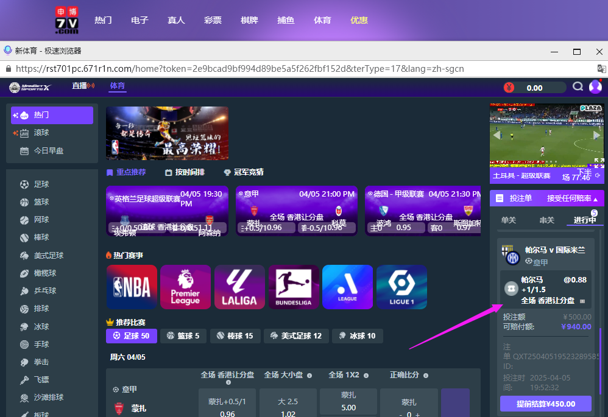Click the 提前结算¥450.00 button

(545, 404)
